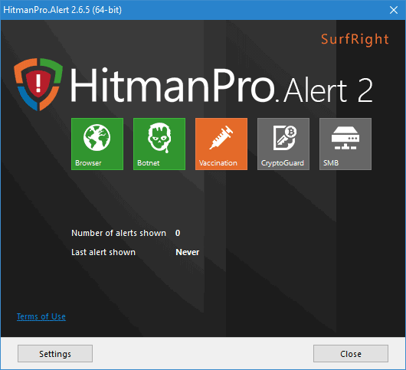Open the SMB protection tile
406x370 pixels.
[345, 144]
